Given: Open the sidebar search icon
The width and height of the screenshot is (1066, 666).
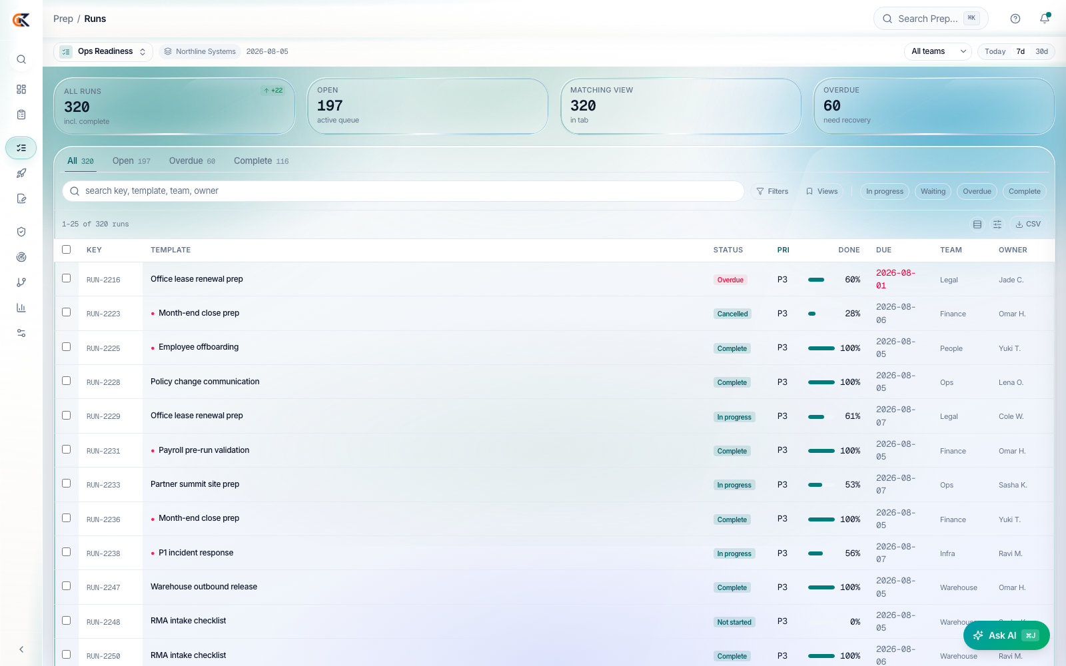Looking at the screenshot, I should tap(21, 59).
